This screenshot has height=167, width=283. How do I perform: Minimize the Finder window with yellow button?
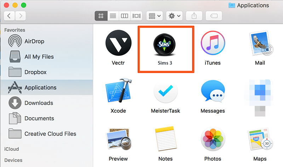click(x=15, y=5)
